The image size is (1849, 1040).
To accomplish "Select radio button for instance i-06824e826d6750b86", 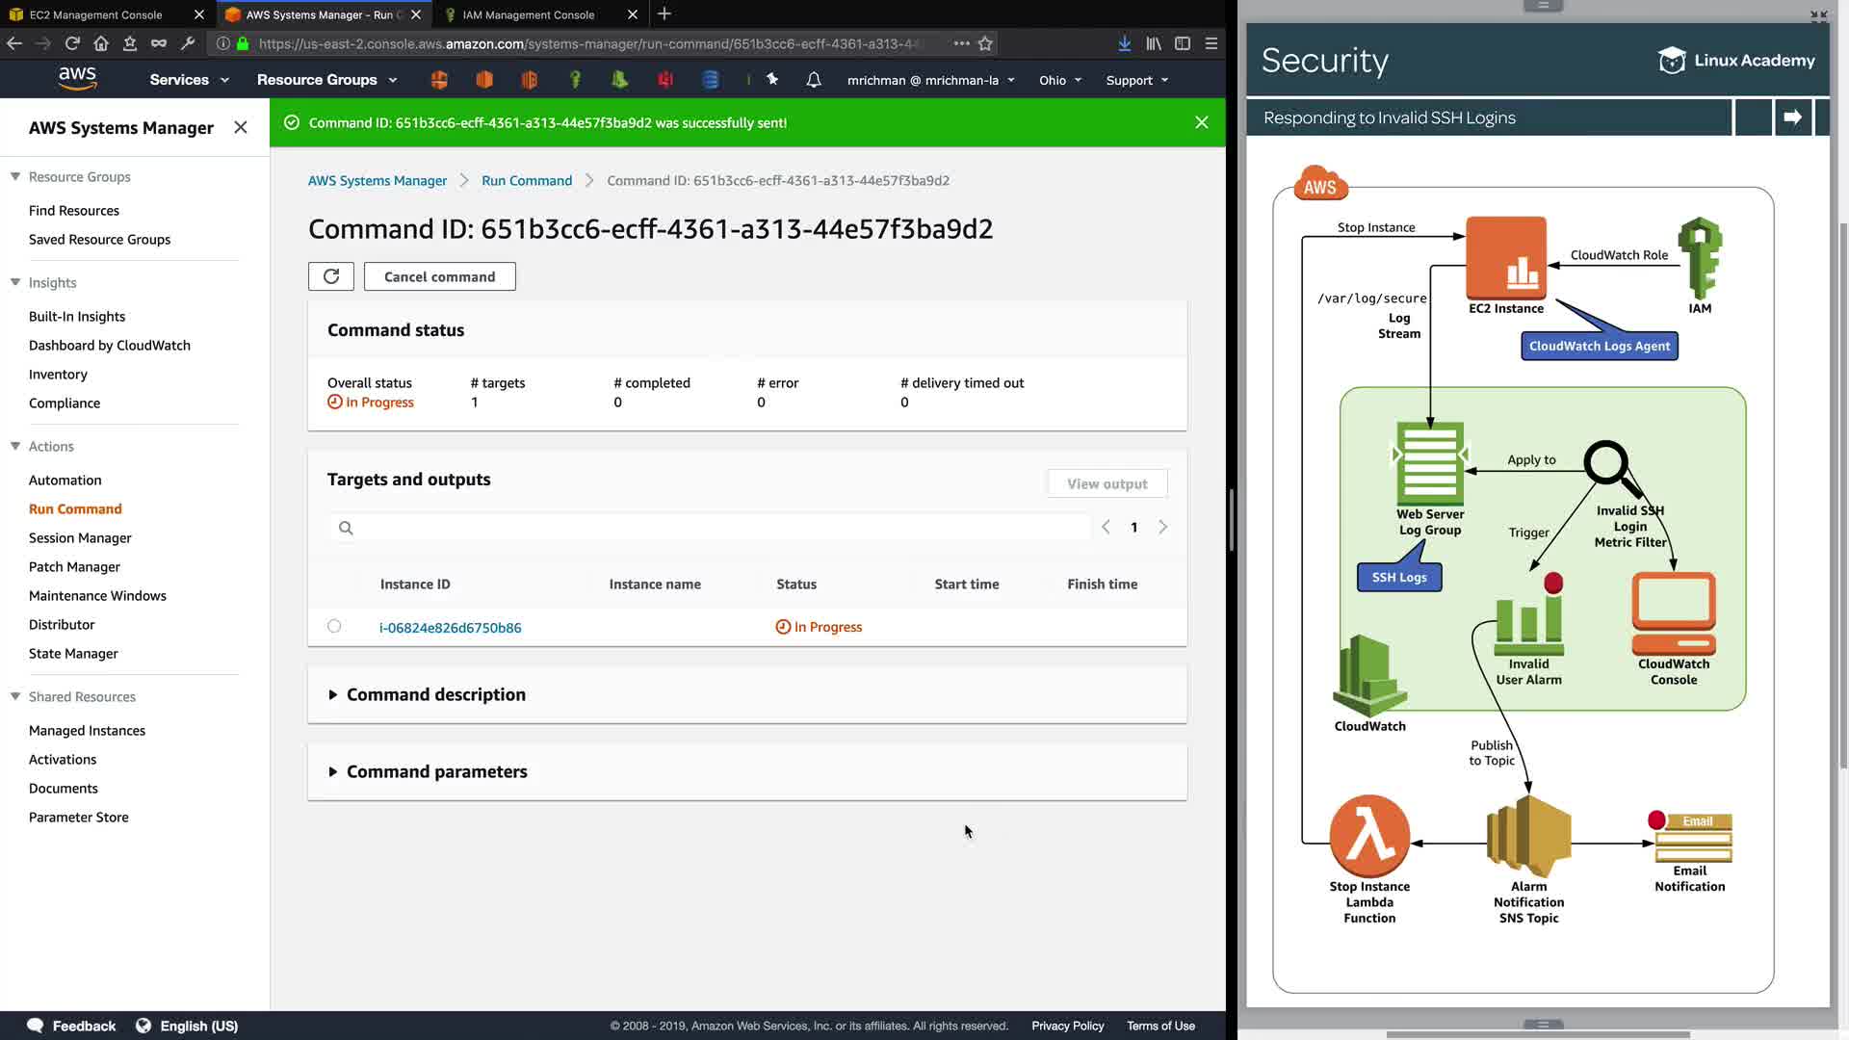I will point(334,626).
